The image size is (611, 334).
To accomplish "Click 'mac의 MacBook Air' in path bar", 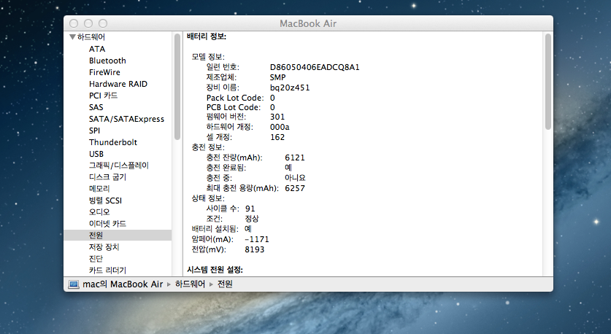I will click(122, 284).
